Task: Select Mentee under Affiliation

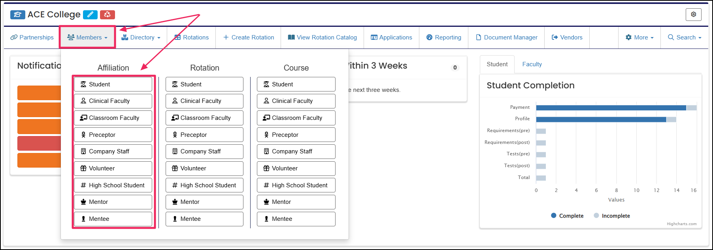Action: point(113,219)
